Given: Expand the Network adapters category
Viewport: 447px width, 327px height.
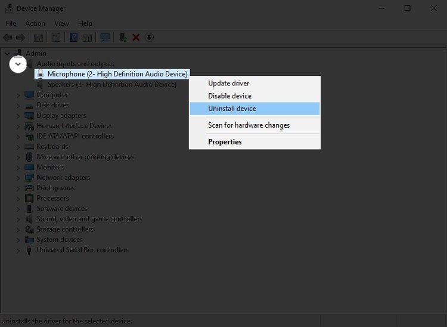Looking at the screenshot, I should click(x=18, y=178).
